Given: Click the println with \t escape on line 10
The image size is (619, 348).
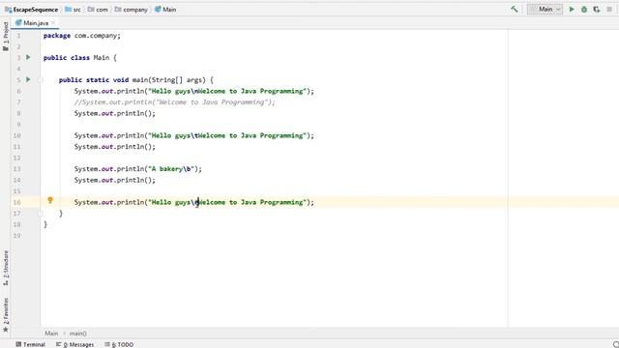Looking at the screenshot, I should click(x=193, y=135).
